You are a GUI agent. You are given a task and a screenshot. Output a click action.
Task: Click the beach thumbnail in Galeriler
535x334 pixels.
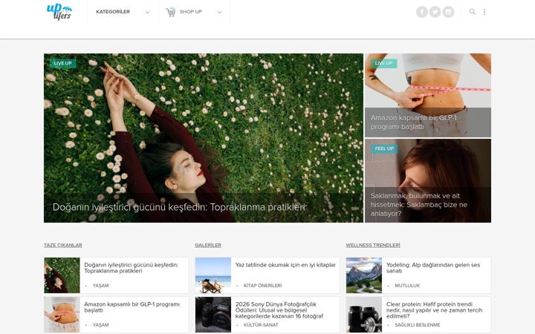click(213, 275)
